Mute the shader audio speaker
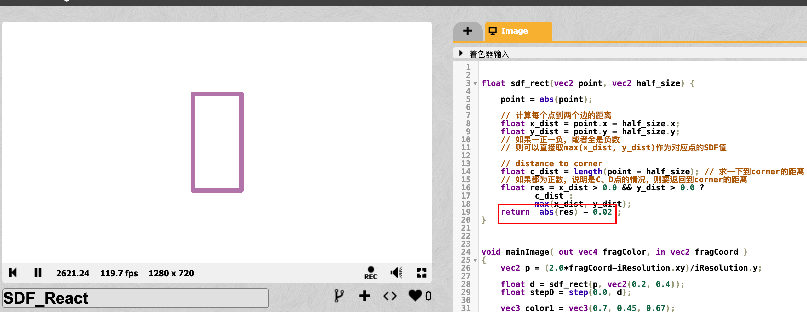This screenshot has height=312, width=807. 396,273
